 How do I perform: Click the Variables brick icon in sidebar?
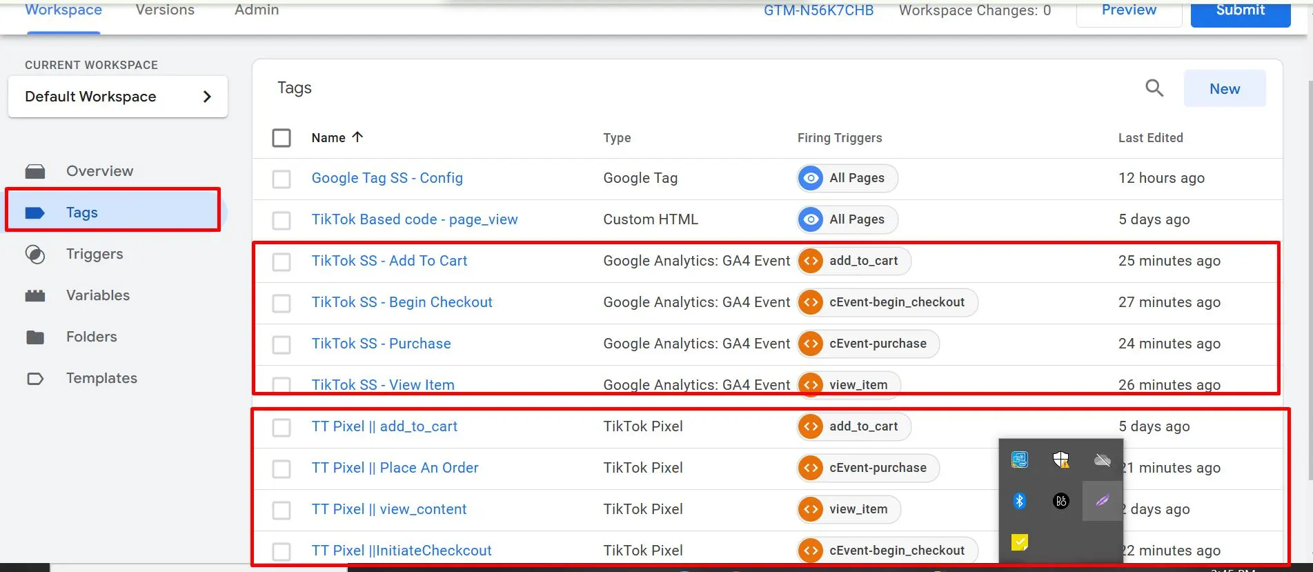(x=35, y=295)
